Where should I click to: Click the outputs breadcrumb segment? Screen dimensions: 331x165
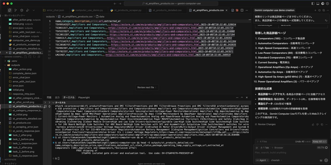(x=50, y=16)
